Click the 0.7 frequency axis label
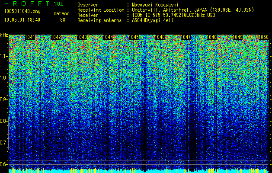 point(4,143)
